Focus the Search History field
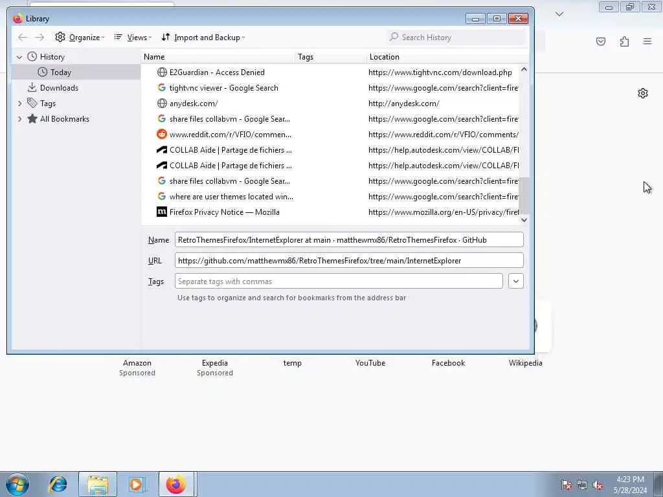Image resolution: width=663 pixels, height=497 pixels. (456, 38)
